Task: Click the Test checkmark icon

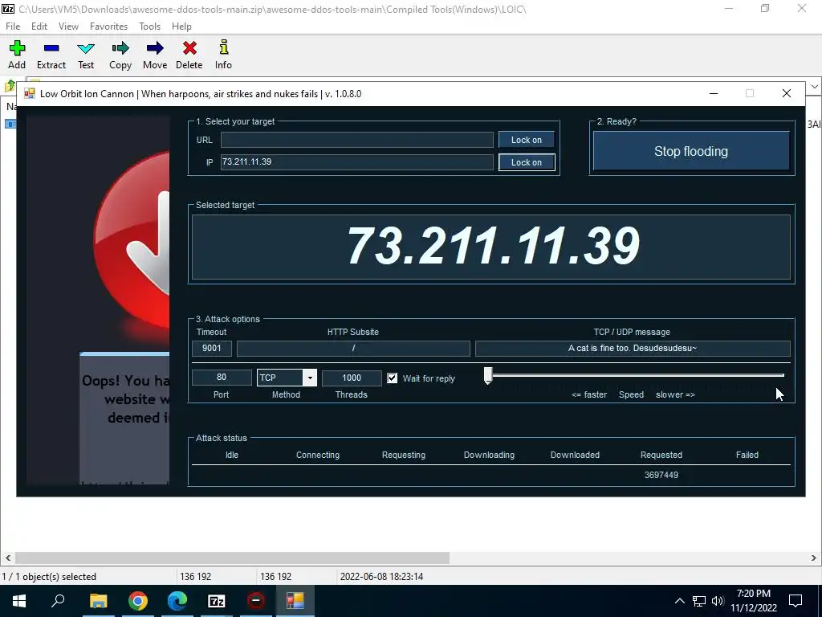Action: pyautogui.click(x=86, y=49)
